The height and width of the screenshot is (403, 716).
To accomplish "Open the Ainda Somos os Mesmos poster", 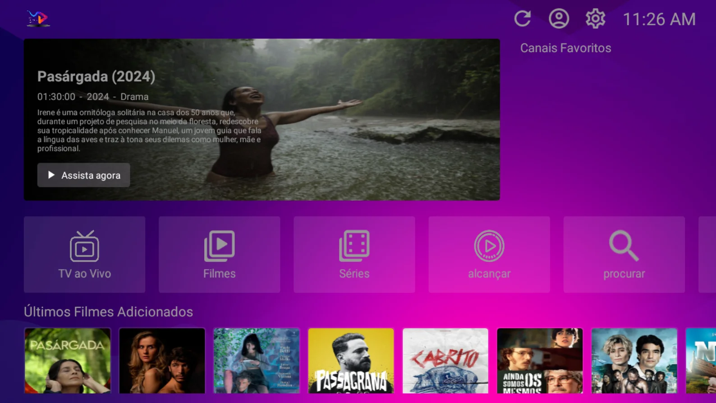I will 540,361.
